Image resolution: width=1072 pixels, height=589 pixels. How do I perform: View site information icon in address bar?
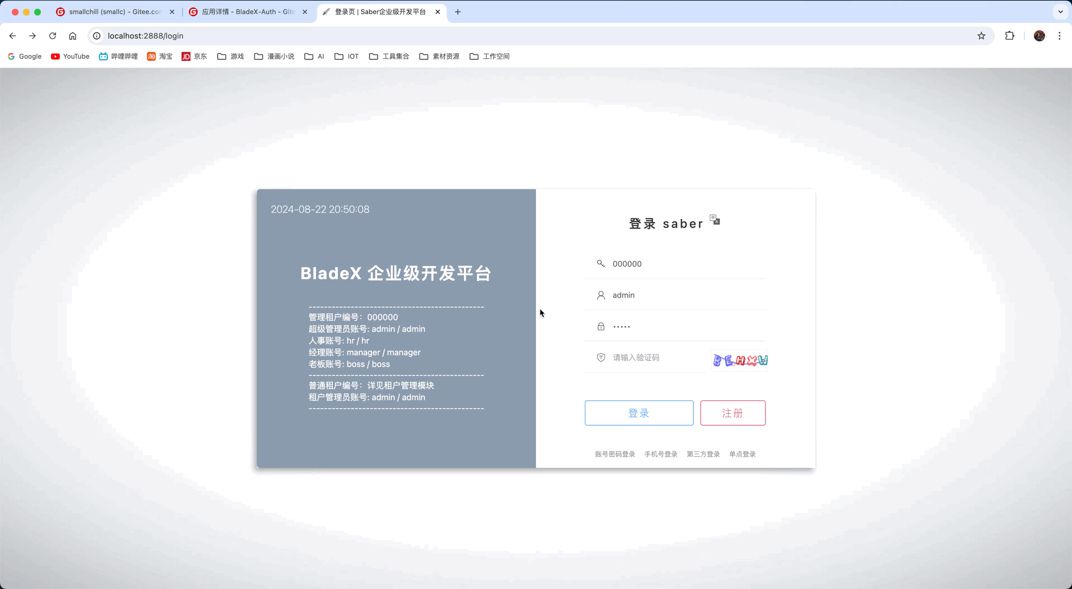(x=96, y=36)
